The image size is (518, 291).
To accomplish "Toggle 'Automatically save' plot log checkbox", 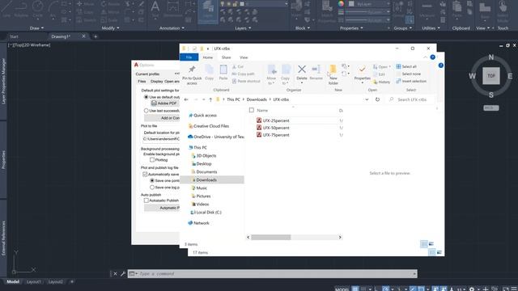I will (145, 174).
